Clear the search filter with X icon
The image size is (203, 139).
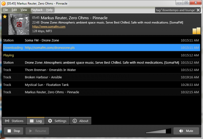pyautogui.click(x=198, y=10)
